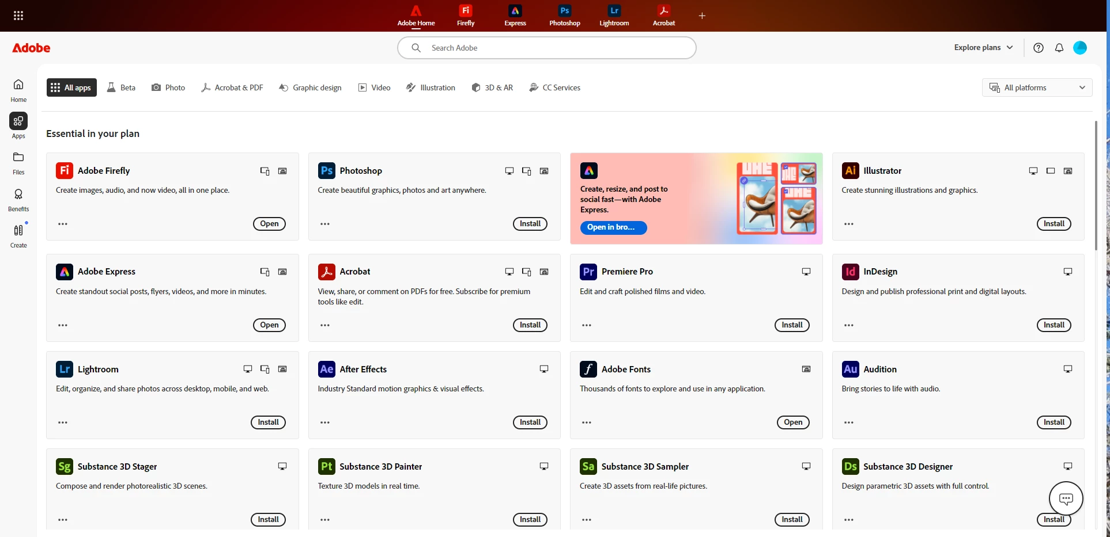Select the Adobe Home tab
The width and height of the screenshot is (1110, 537).
(416, 16)
